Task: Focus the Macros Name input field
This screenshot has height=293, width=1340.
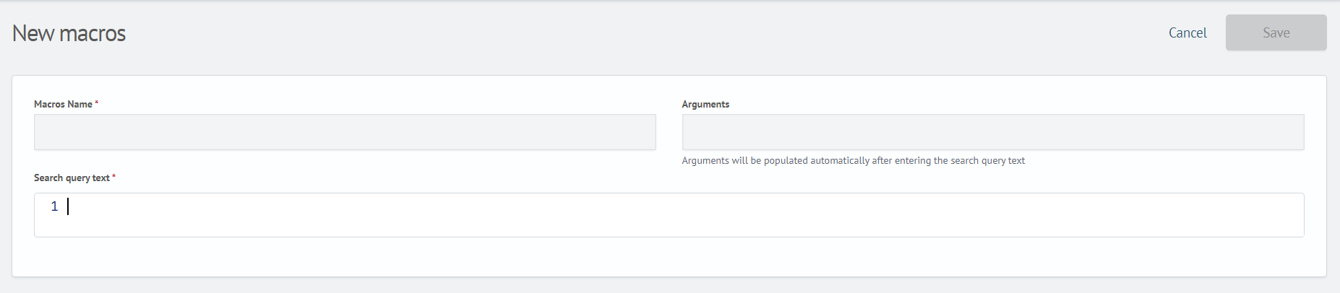Action: pos(345,132)
